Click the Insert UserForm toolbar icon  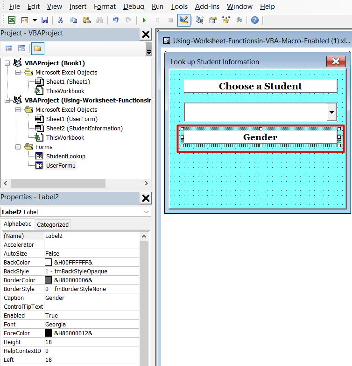25,20
